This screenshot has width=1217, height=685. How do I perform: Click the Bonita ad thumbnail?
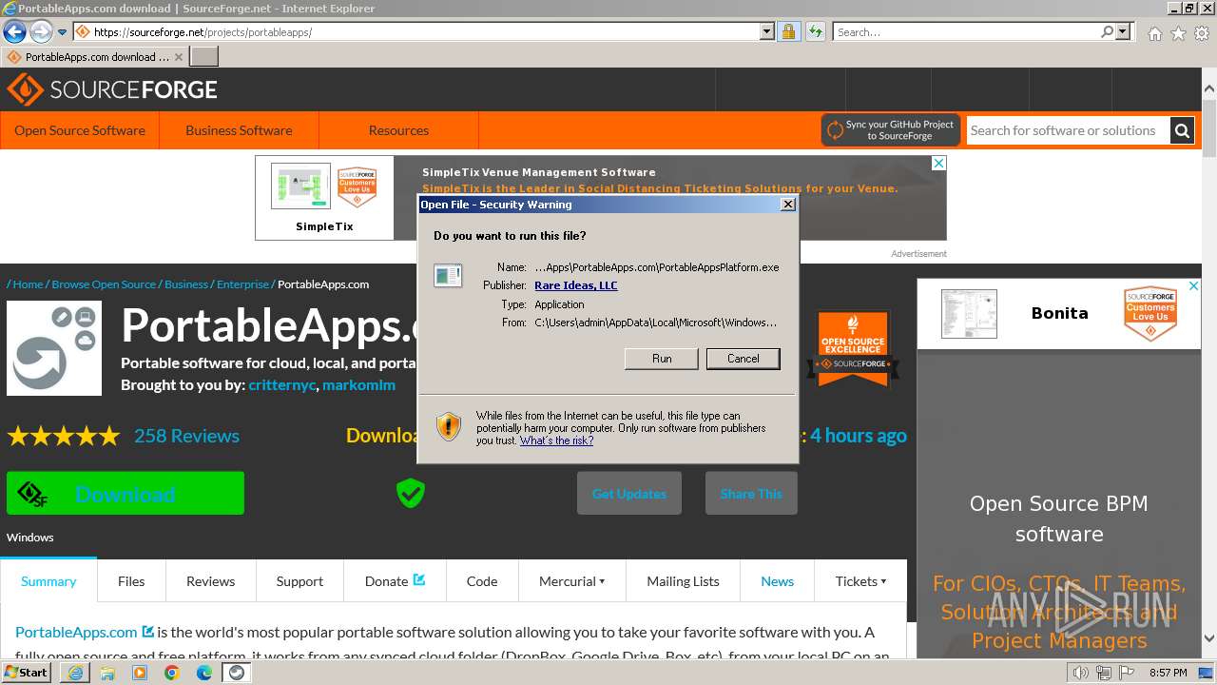coord(969,313)
